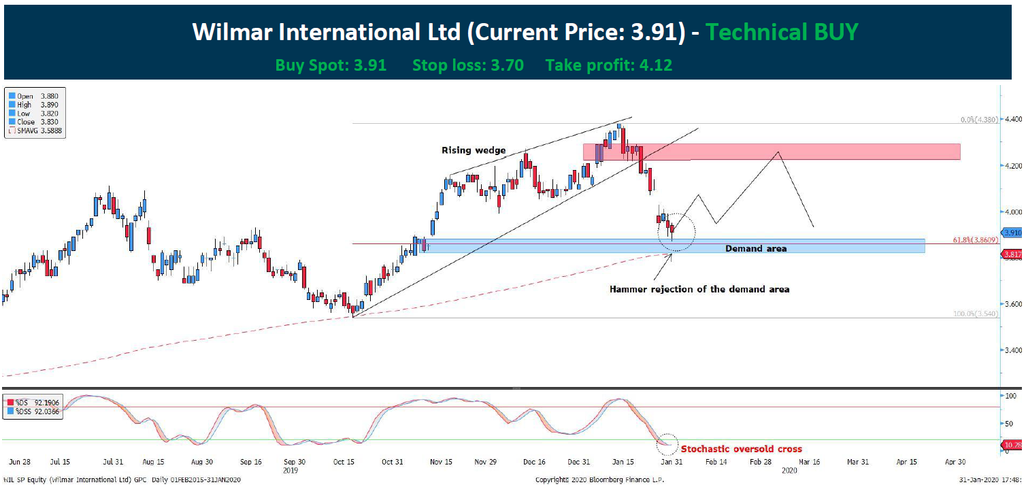Click the '%DS 92.1906' indicator reading

[x=37, y=403]
